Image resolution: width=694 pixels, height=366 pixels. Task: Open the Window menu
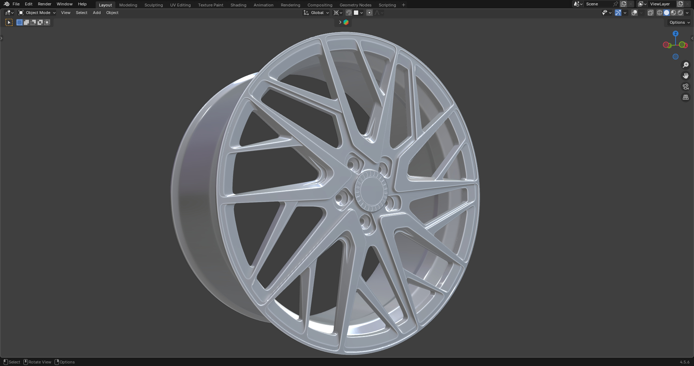65,4
